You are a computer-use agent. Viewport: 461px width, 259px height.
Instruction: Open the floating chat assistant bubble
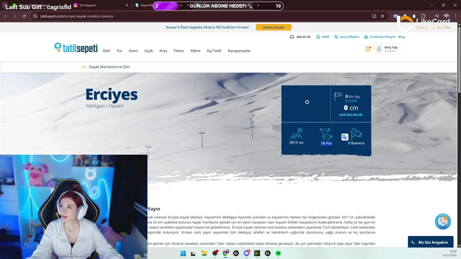[x=443, y=221]
